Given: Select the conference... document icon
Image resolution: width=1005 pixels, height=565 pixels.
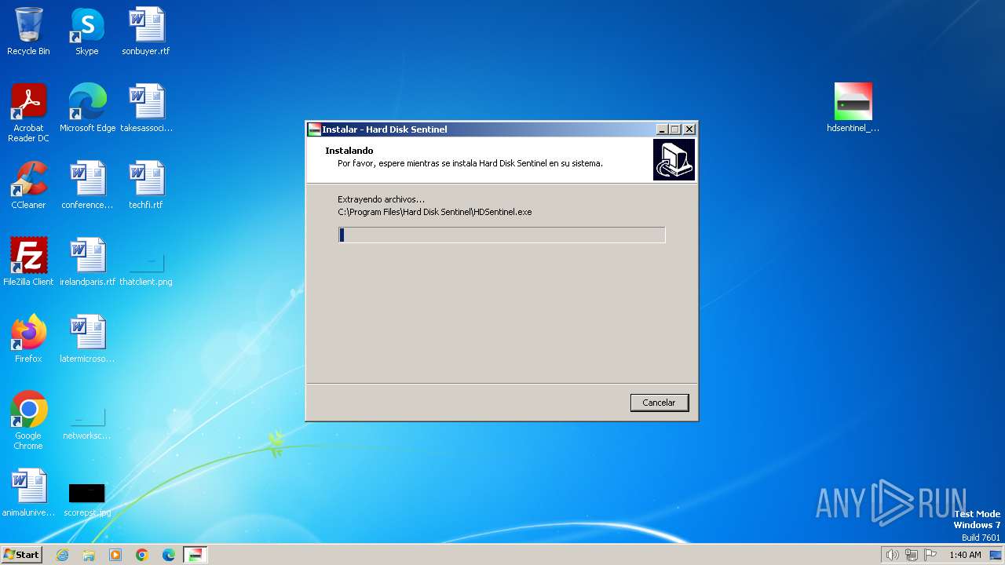Looking at the screenshot, I should tap(87, 185).
